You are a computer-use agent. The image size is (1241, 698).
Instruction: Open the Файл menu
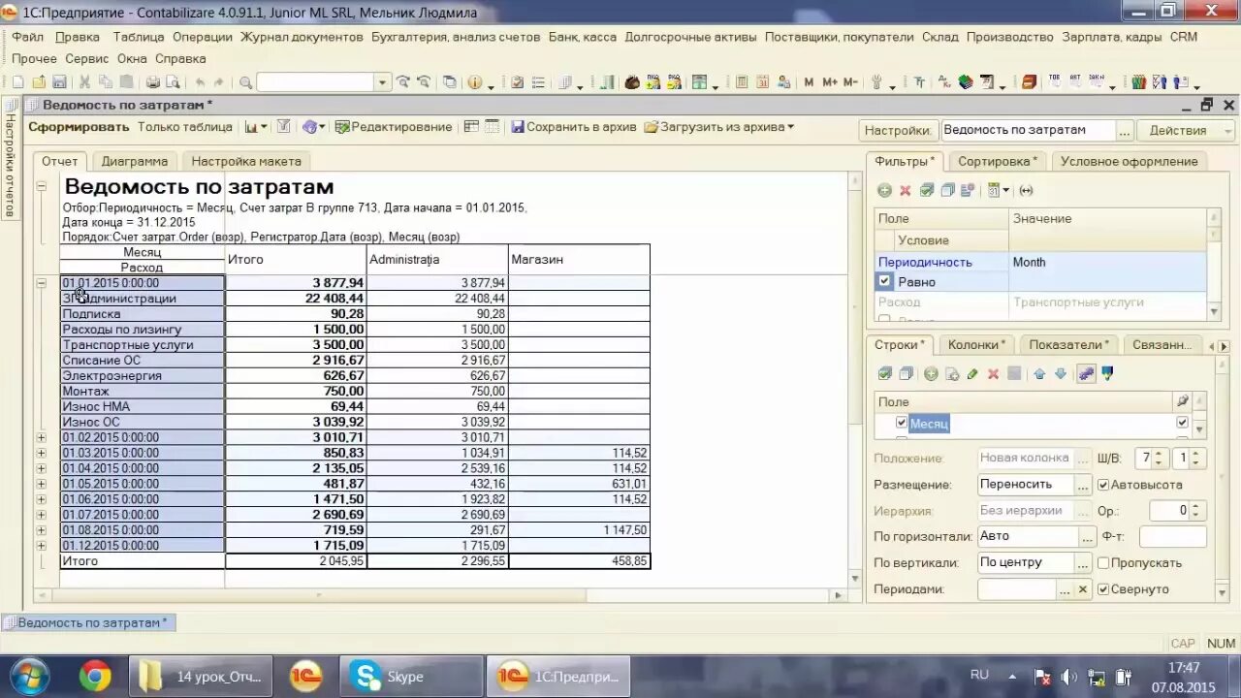[x=28, y=37]
